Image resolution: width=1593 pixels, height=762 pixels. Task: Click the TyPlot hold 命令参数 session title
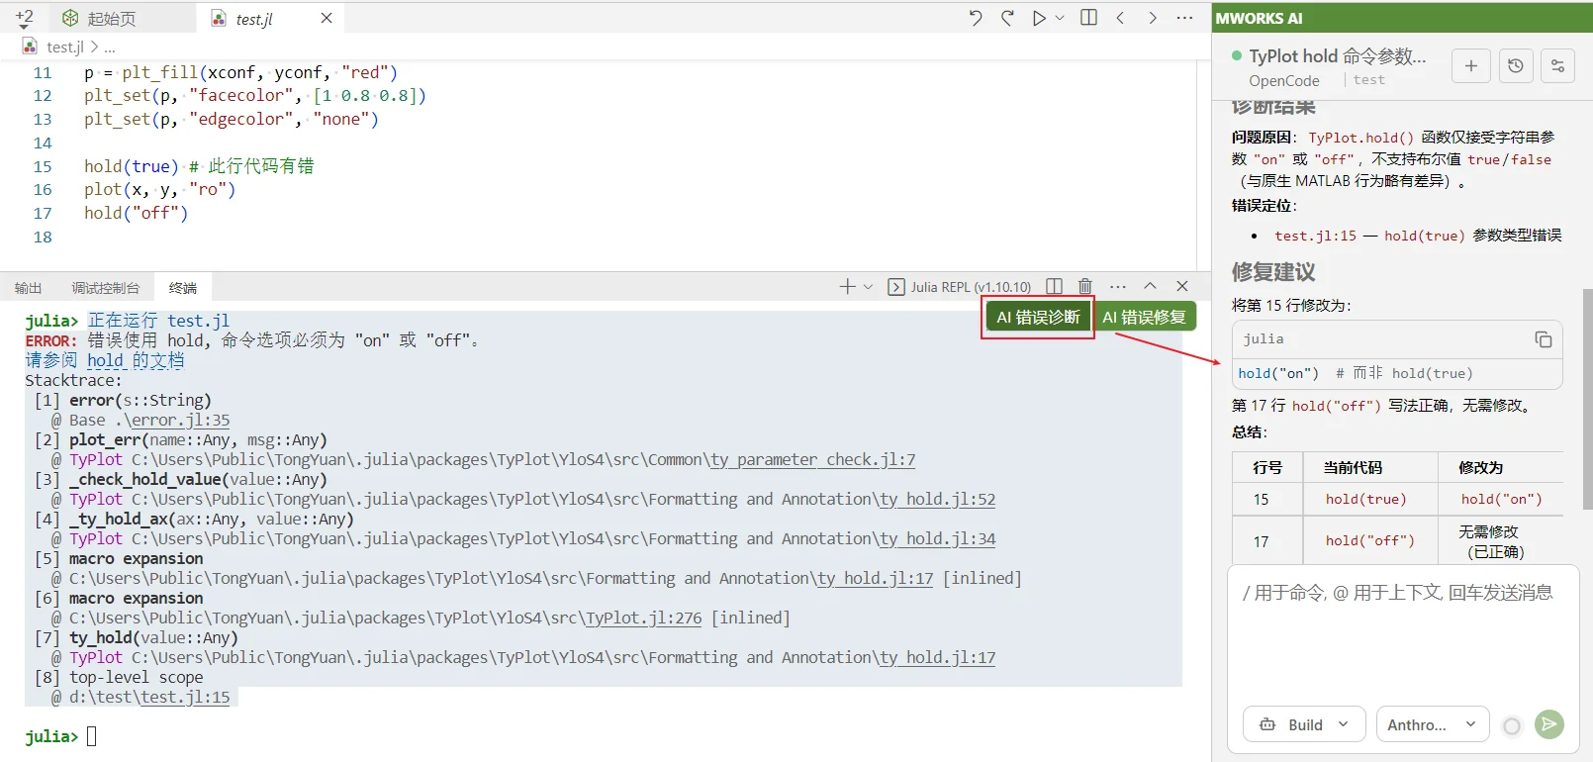[x=1338, y=56]
